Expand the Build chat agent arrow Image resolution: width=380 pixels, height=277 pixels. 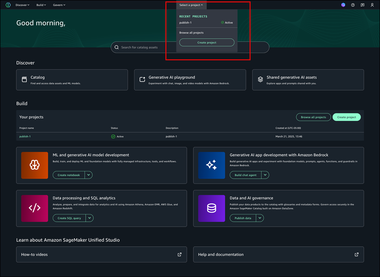click(265, 175)
